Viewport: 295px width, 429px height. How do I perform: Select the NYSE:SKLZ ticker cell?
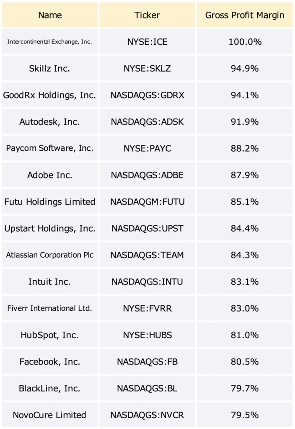(147, 68)
